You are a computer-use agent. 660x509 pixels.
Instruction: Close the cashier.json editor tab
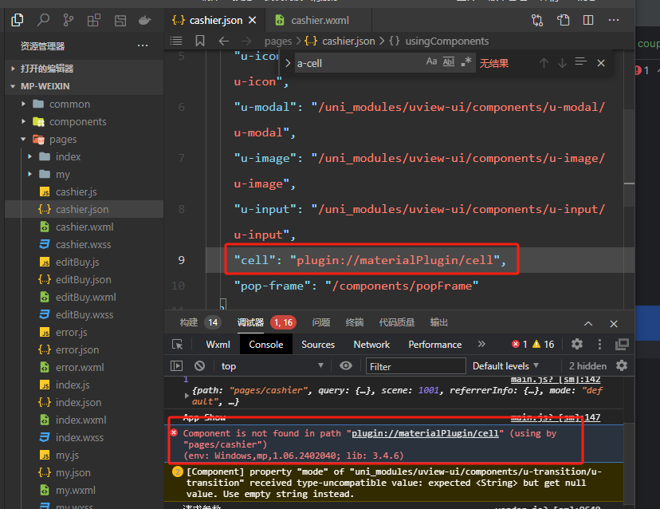coord(252,20)
